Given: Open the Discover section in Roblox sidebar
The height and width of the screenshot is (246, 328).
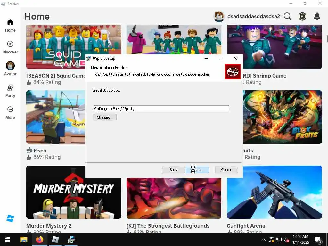Looking at the screenshot, I should pos(10,47).
